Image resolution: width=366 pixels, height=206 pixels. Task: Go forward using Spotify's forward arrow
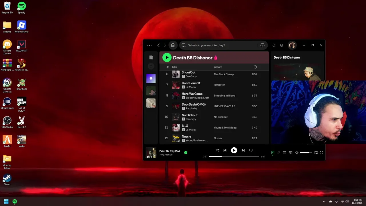pyautogui.click(x=165, y=45)
